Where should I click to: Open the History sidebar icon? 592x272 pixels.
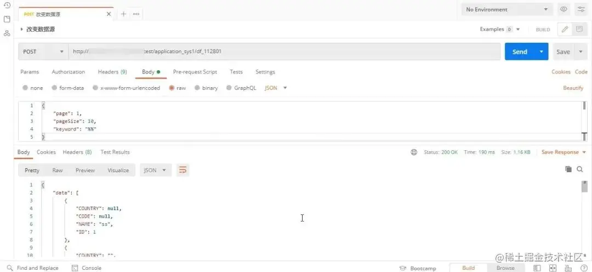point(7,5)
